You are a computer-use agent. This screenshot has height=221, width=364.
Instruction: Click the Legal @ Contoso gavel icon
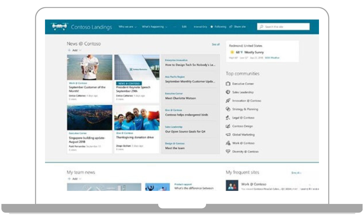tap(228, 118)
